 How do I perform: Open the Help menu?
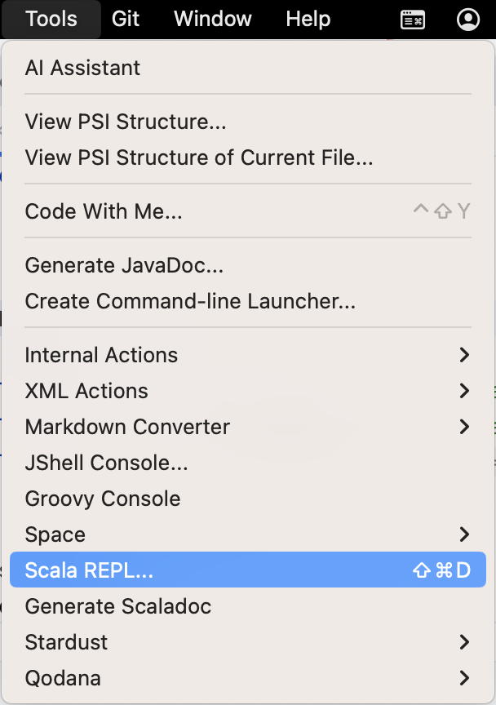click(308, 19)
